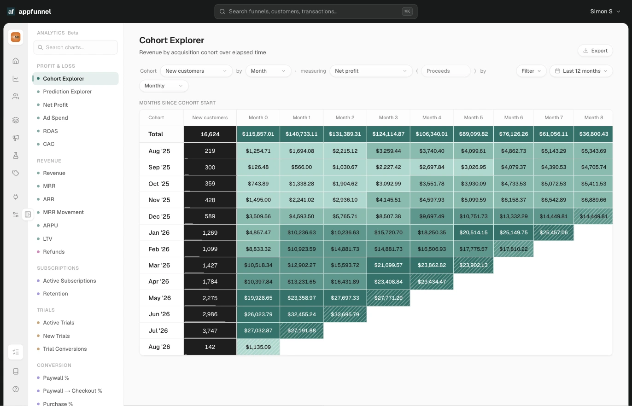This screenshot has height=406, width=632.
Task: Open ROAS chart in sidebar
Action: coord(76,131)
